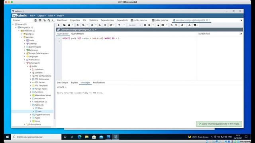Collapse the Databases (2) tree node

point(19,31)
